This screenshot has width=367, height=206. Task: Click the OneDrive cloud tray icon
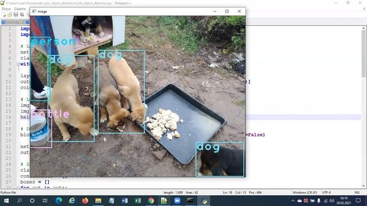(299, 201)
